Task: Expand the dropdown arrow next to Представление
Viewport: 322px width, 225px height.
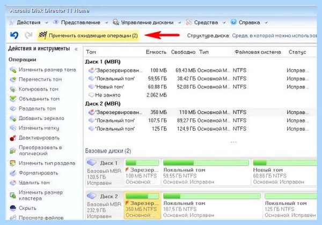Action: [106, 22]
